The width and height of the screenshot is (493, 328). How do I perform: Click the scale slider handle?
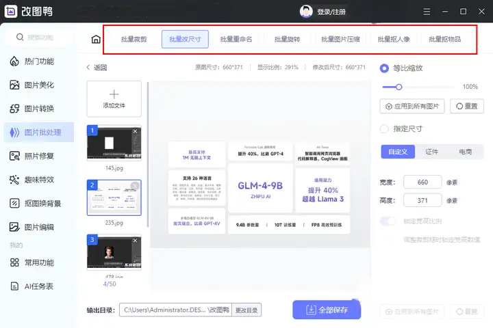pos(399,87)
